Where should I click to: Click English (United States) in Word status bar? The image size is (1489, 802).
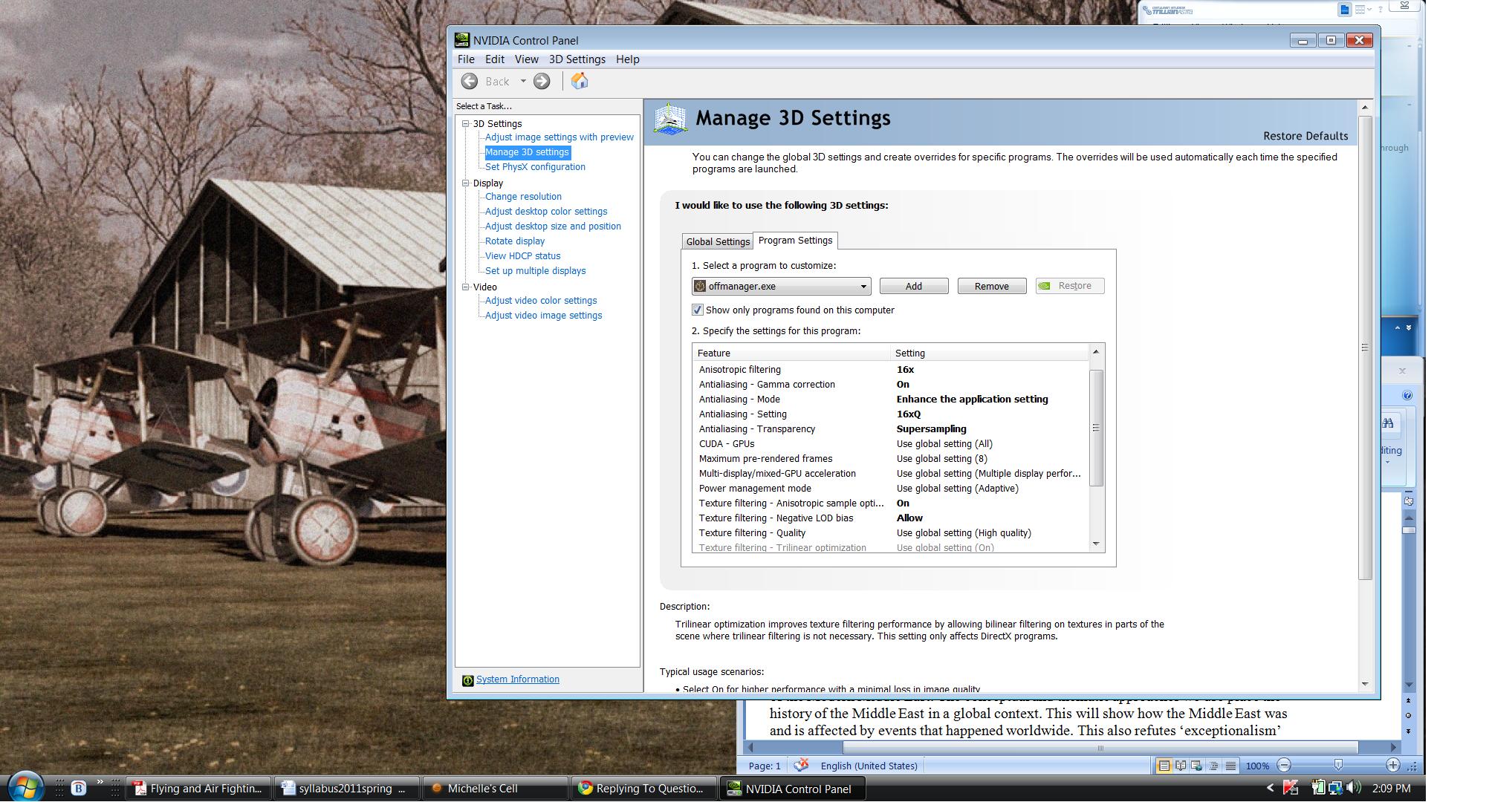coord(869,766)
